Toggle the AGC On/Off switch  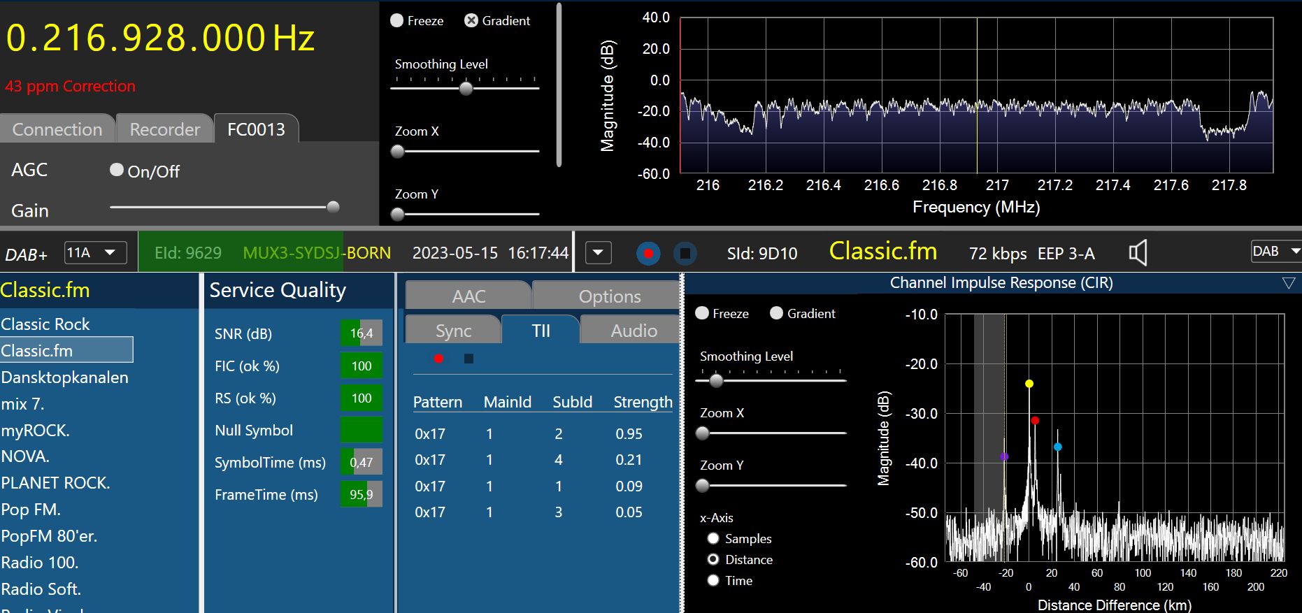coord(117,170)
